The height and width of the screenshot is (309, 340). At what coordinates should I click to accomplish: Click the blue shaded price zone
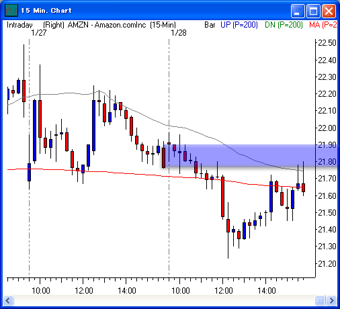250,156
